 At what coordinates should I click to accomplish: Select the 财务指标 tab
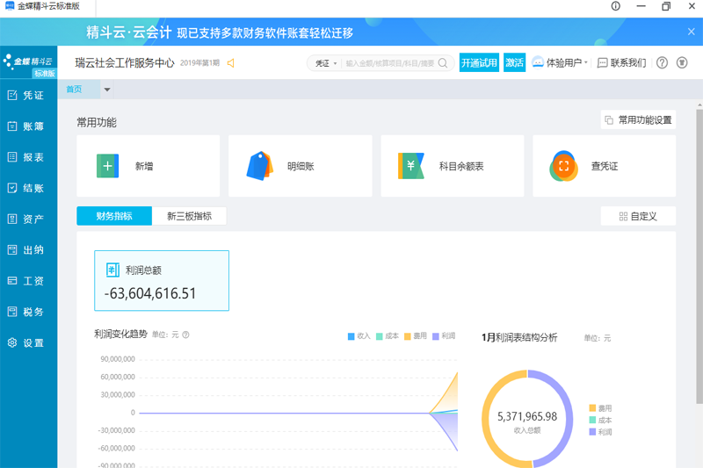[114, 216]
